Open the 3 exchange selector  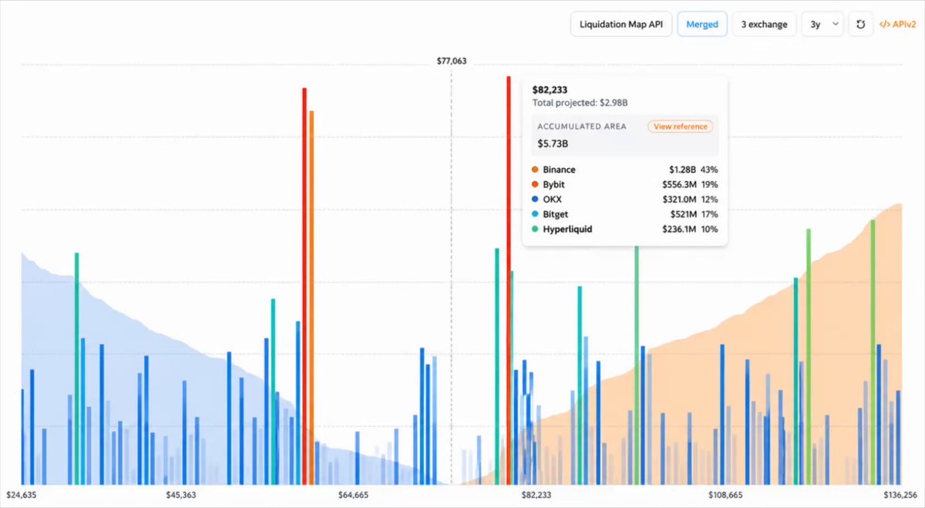coord(765,24)
